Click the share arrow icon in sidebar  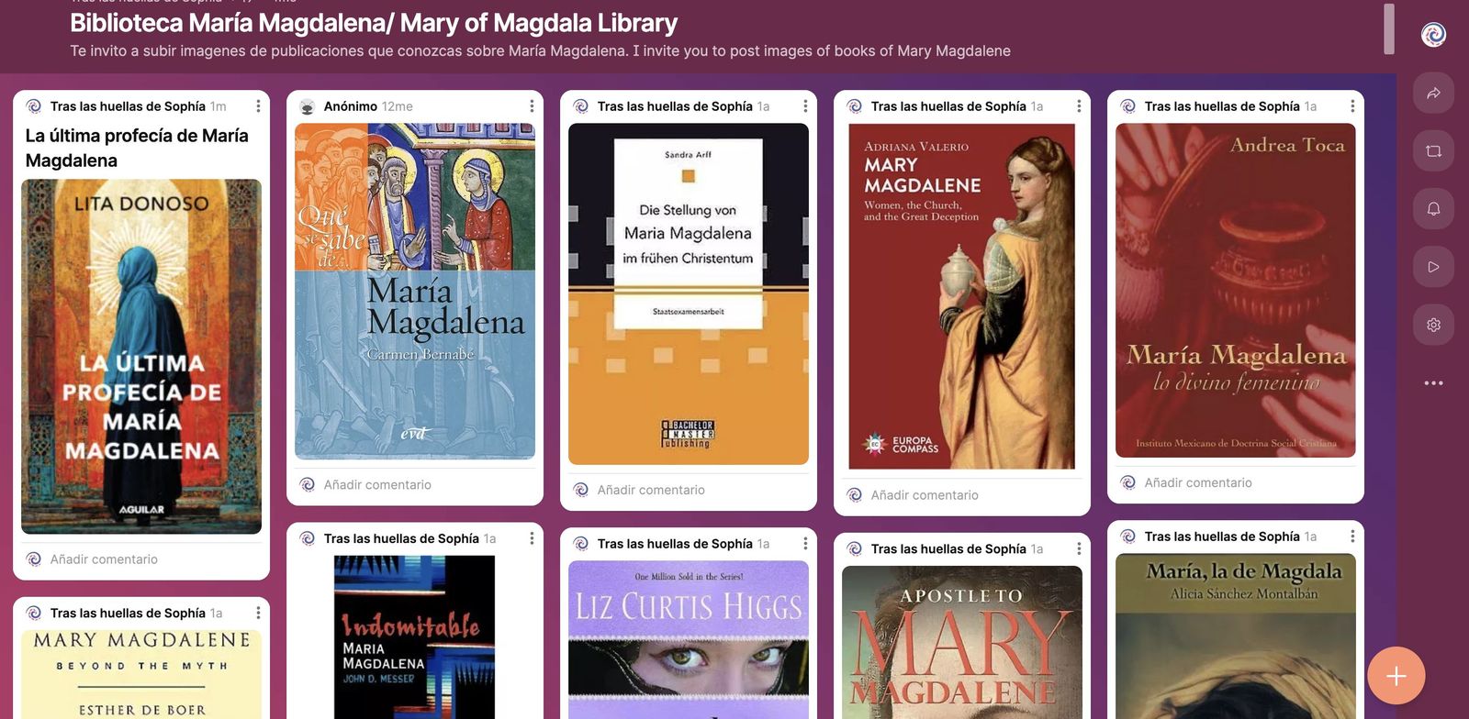pyautogui.click(x=1433, y=93)
